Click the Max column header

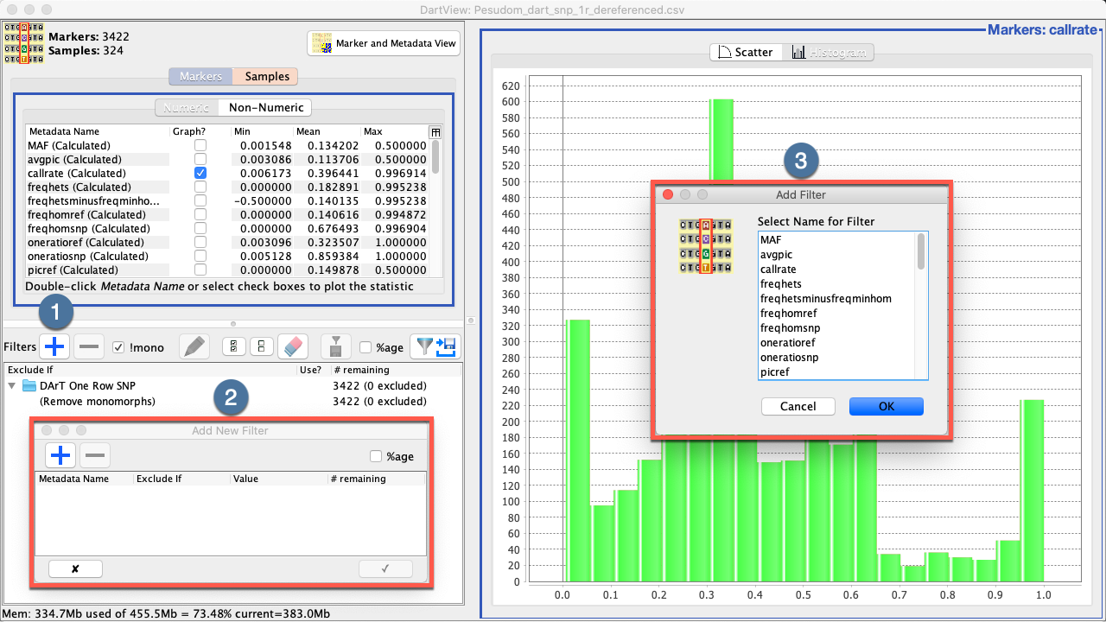pyautogui.click(x=394, y=131)
